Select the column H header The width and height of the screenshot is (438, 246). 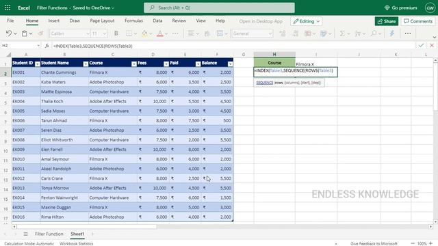[x=274, y=55]
